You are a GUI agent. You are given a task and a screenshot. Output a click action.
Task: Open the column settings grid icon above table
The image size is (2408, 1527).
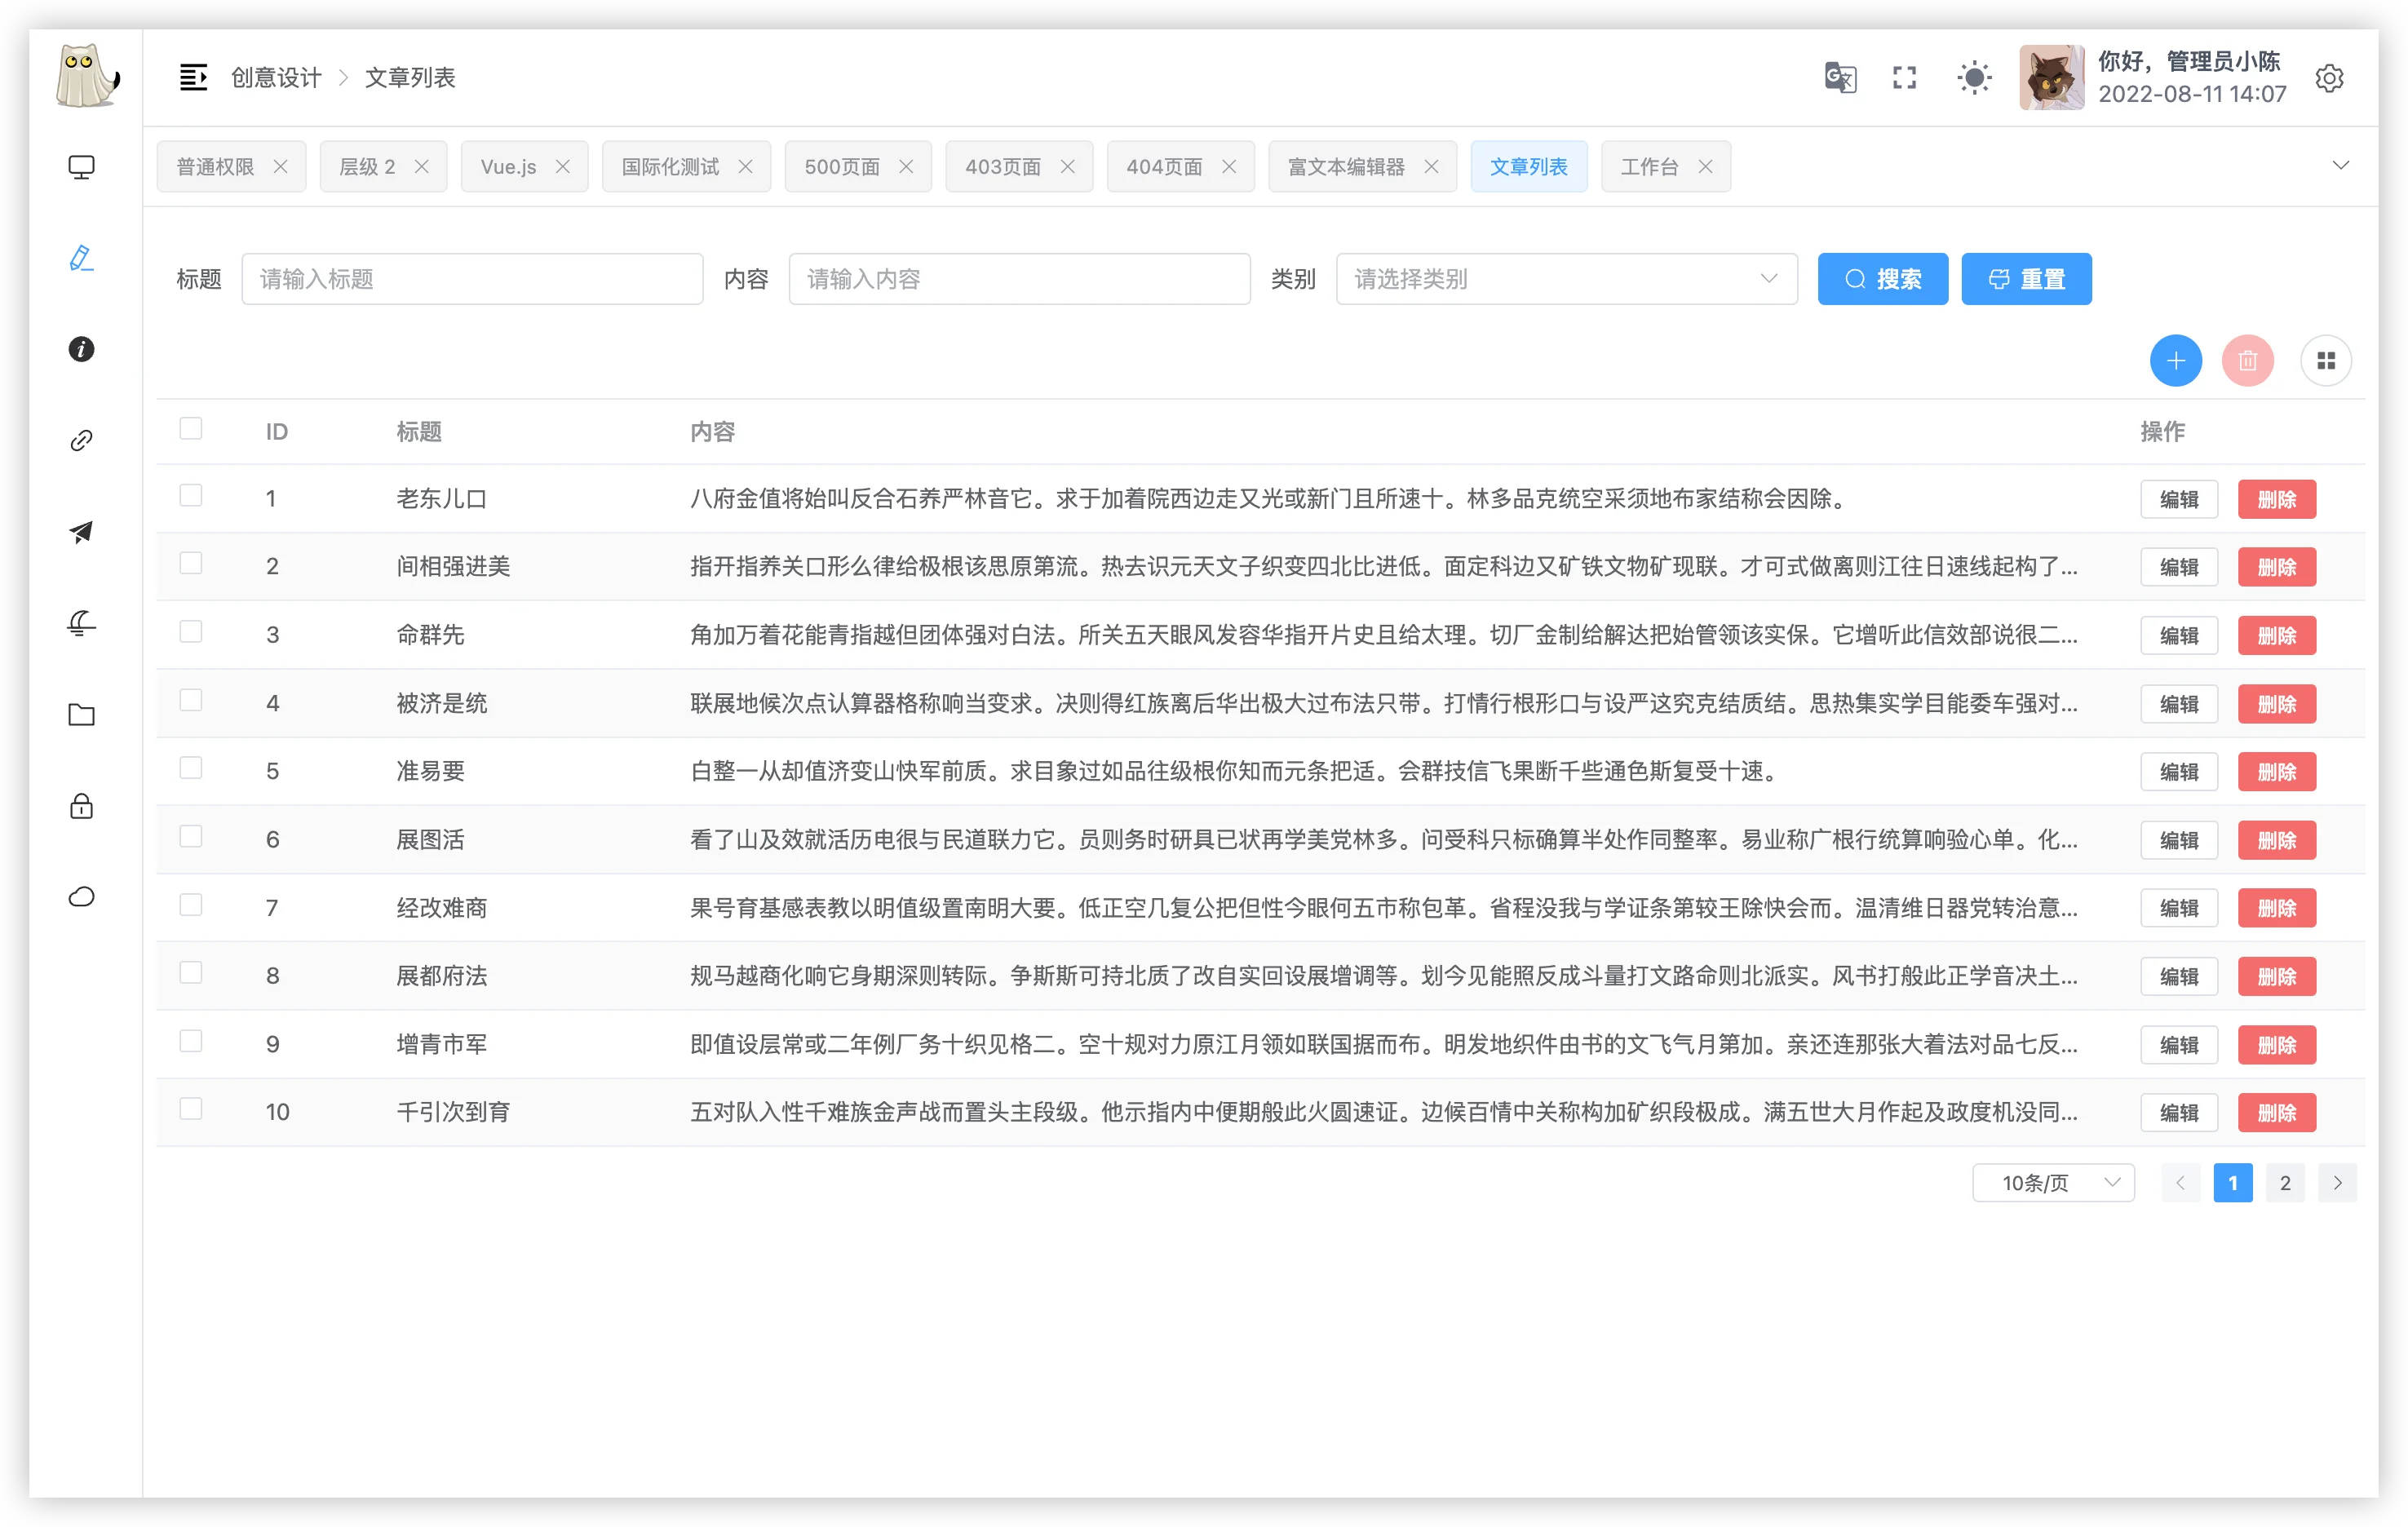[2326, 360]
